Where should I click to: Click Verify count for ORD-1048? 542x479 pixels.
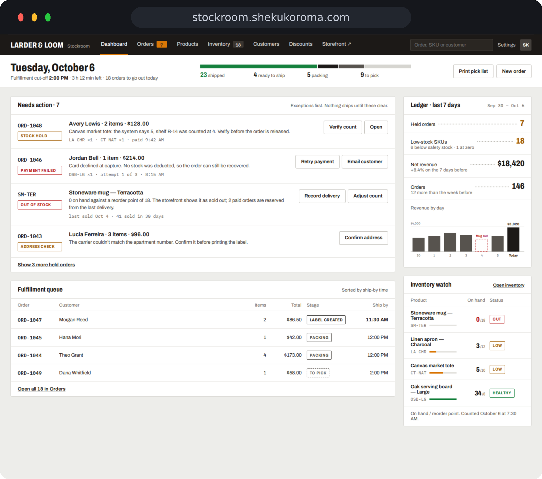click(343, 127)
